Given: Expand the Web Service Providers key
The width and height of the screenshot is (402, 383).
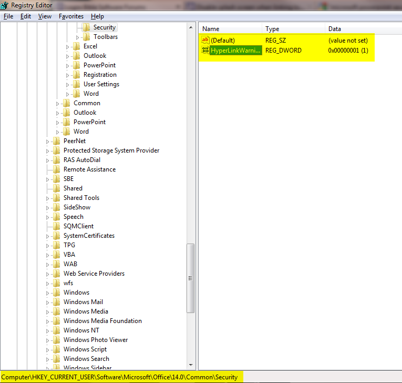Looking at the screenshot, I should [x=47, y=274].
